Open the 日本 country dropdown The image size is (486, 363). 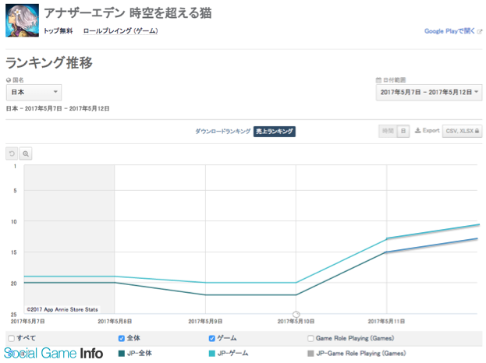(x=34, y=92)
